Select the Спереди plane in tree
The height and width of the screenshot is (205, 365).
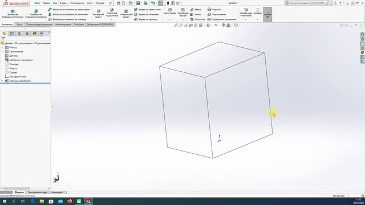tap(12, 64)
